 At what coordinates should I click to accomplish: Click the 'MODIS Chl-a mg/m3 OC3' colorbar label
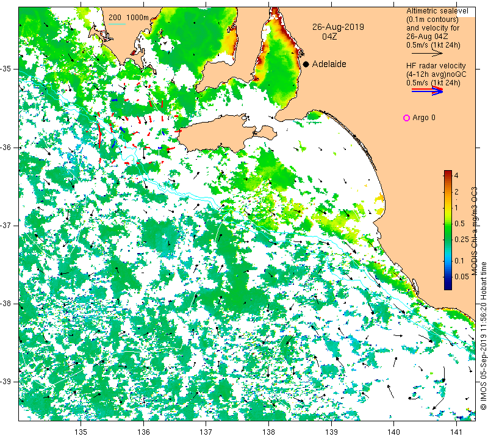(475, 231)
